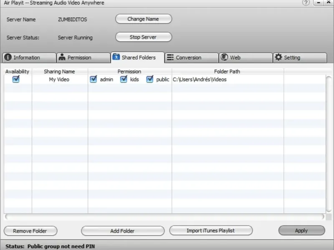Click the Server Running status text

[x=75, y=37]
